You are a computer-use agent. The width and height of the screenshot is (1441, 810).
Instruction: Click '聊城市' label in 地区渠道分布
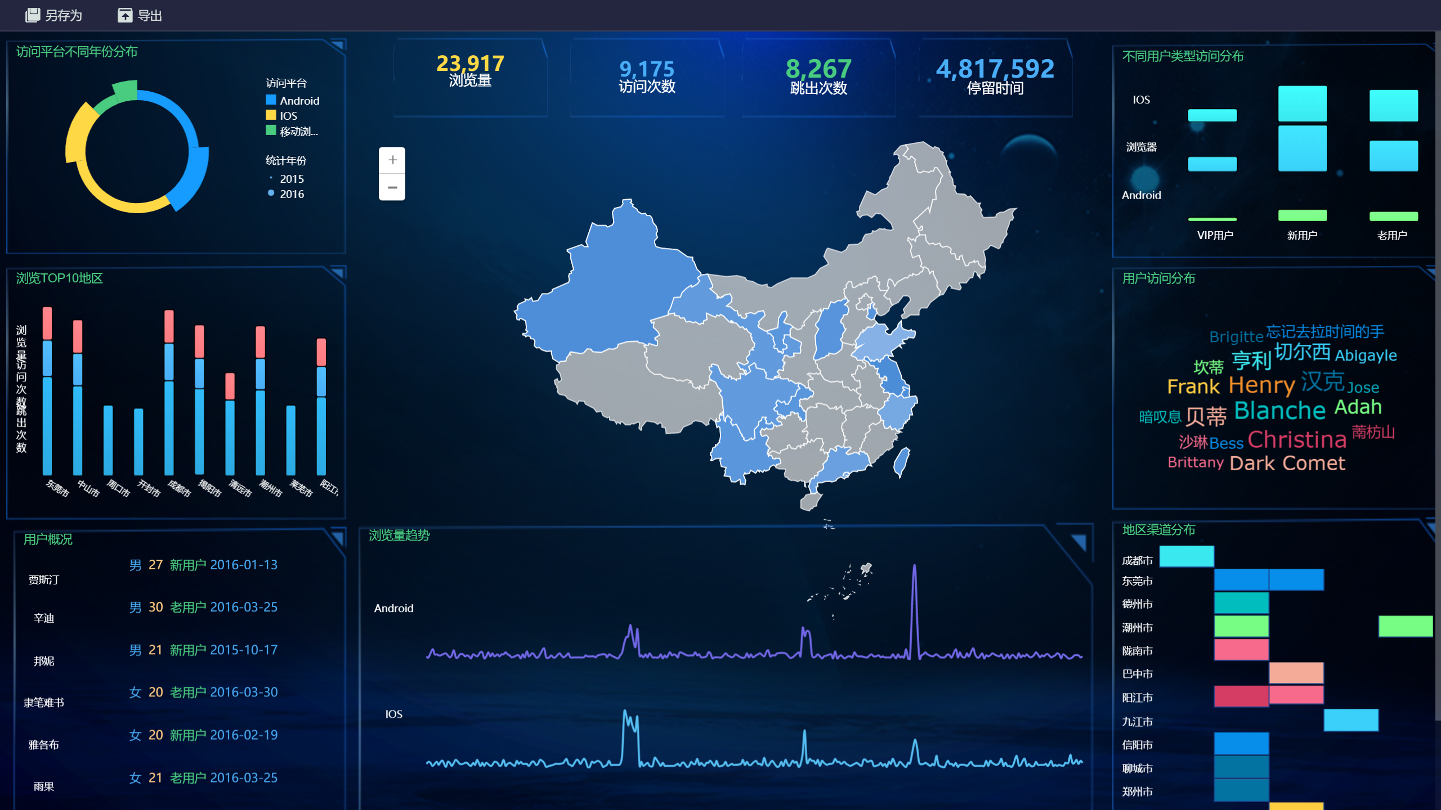[x=1137, y=768]
